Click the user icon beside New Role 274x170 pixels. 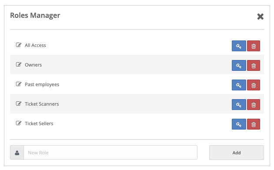click(17, 153)
